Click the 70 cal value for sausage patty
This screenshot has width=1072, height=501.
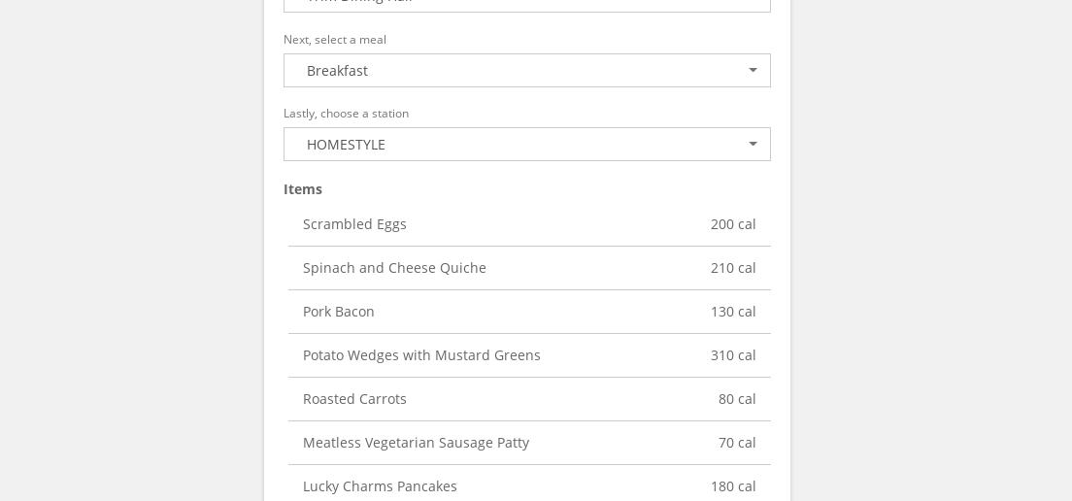point(737,443)
